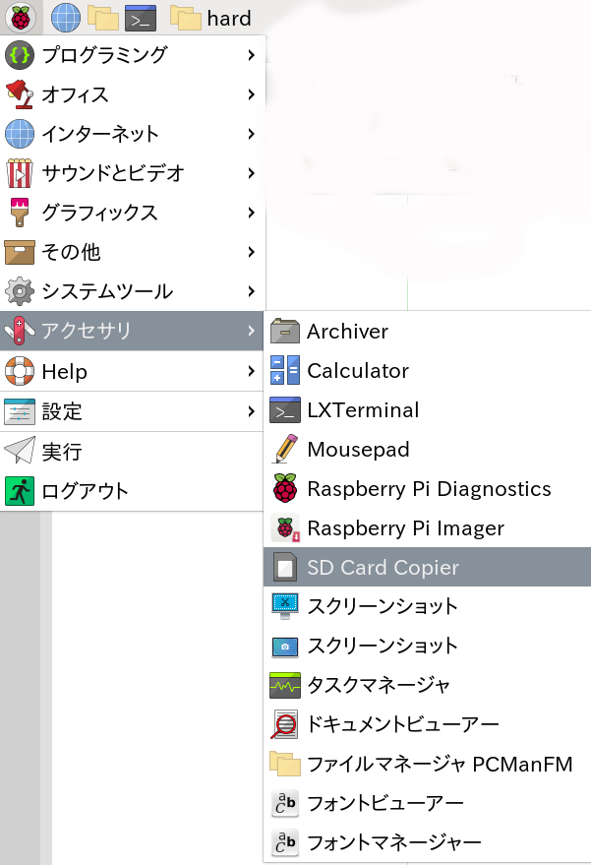Click the アクセサリ pocket knife icon
The height and width of the screenshot is (865, 591).
(20, 331)
